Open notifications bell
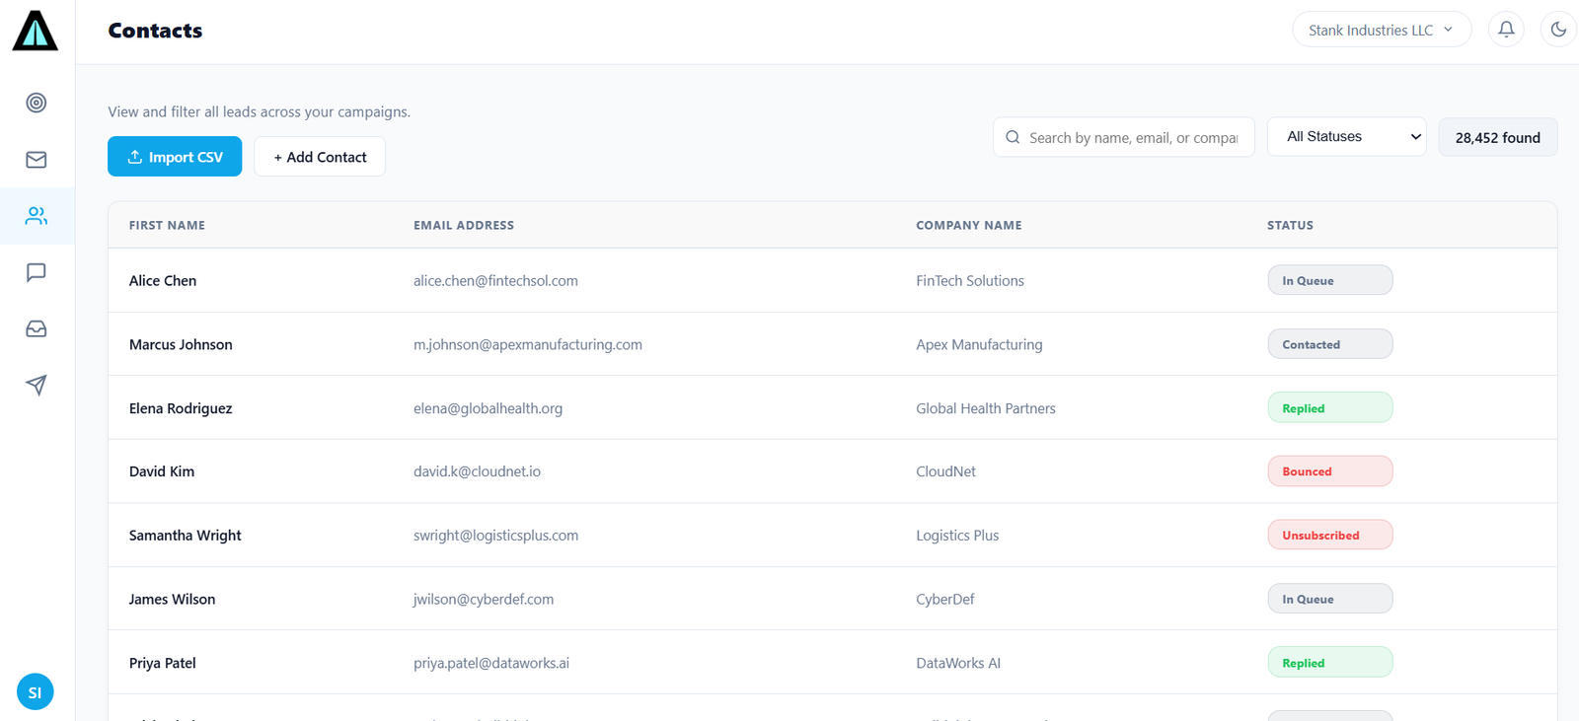This screenshot has width=1579, height=721. click(1506, 30)
